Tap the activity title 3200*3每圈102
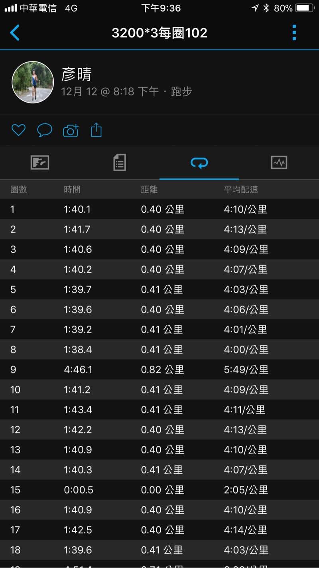Viewport: 319px width, 568px height. (159, 33)
